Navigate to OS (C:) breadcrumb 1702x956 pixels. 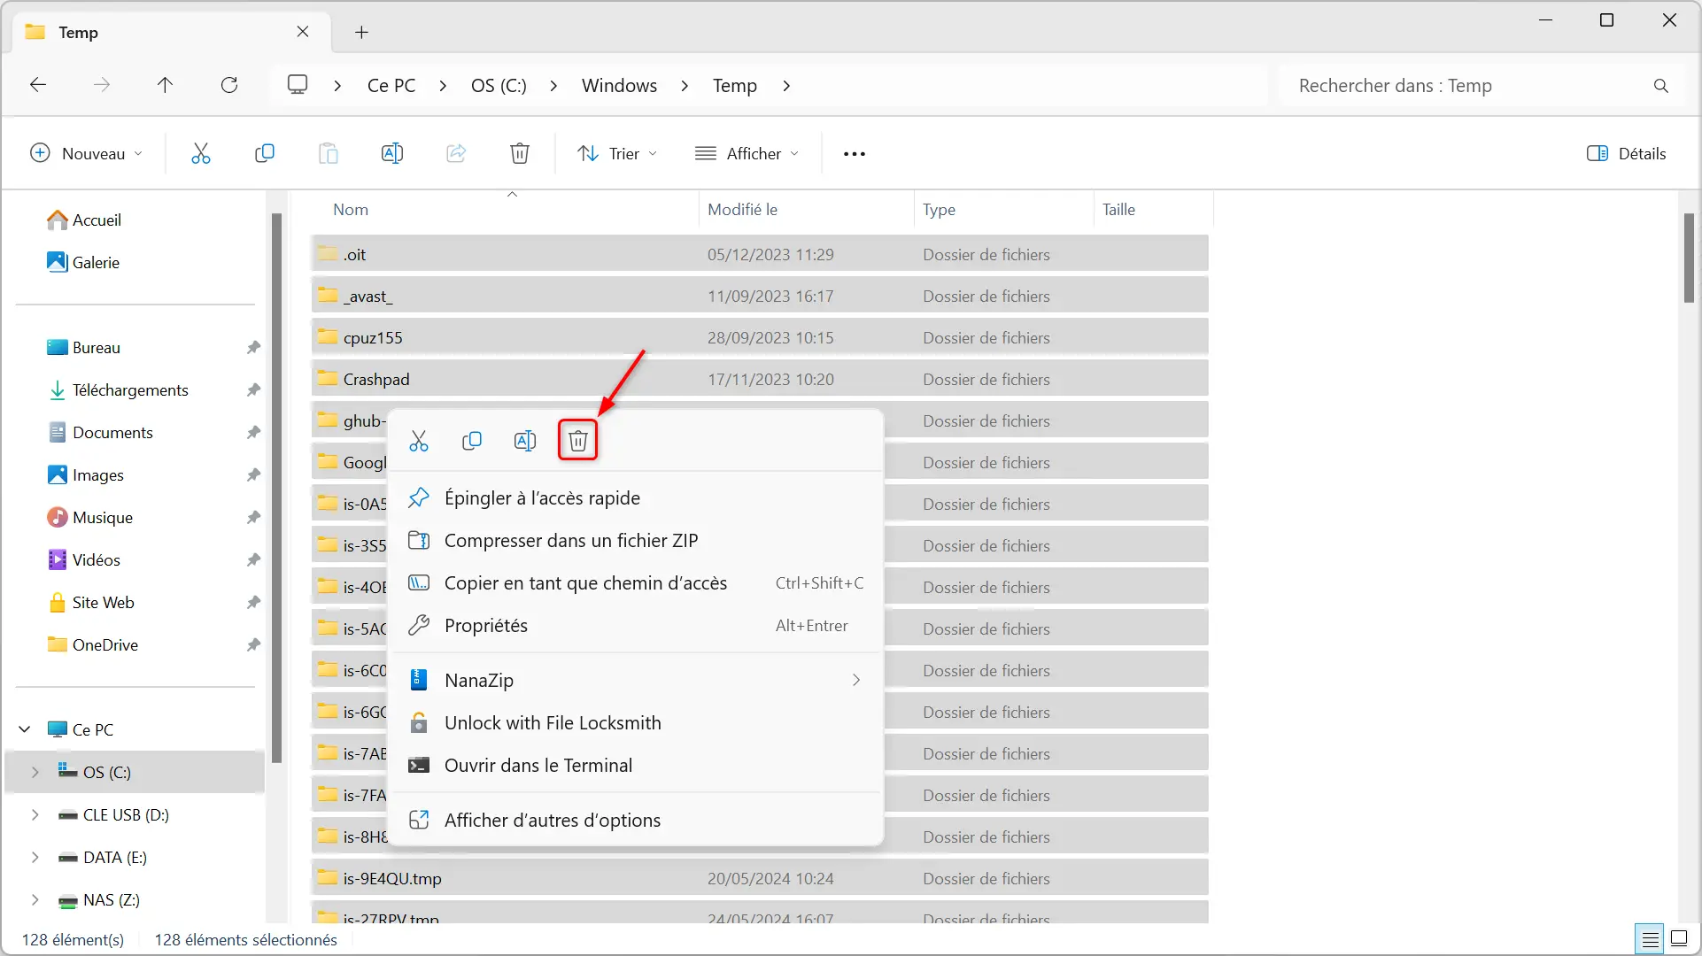[499, 86]
